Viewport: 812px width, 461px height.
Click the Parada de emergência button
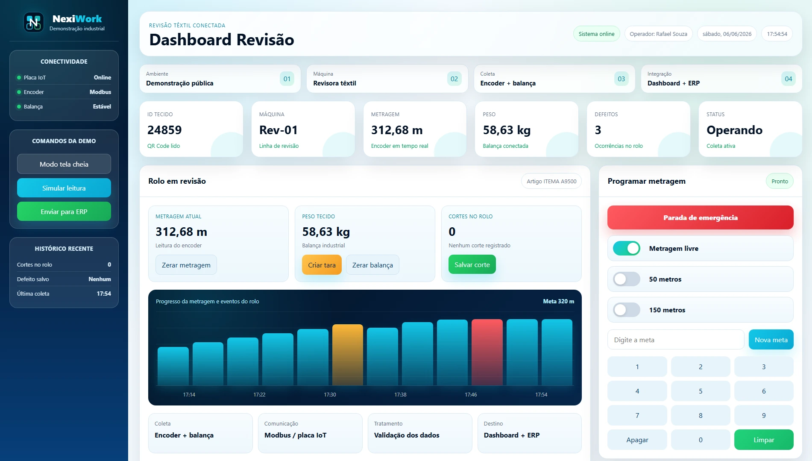[x=701, y=217]
